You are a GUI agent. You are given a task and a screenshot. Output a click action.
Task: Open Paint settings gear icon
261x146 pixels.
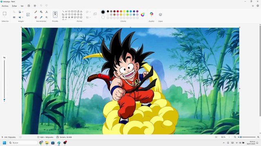click(x=258, y=6)
